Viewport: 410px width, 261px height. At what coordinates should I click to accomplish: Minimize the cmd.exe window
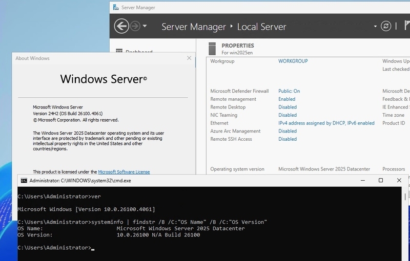pos(363,180)
